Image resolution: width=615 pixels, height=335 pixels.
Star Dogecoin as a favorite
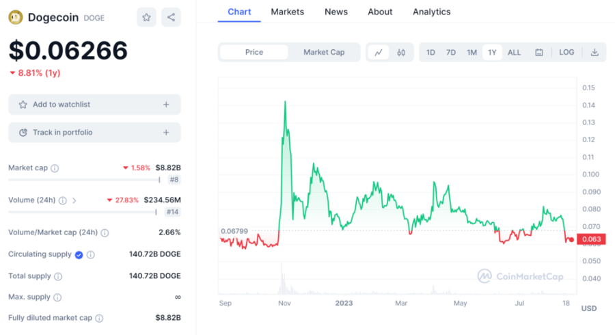click(x=146, y=17)
